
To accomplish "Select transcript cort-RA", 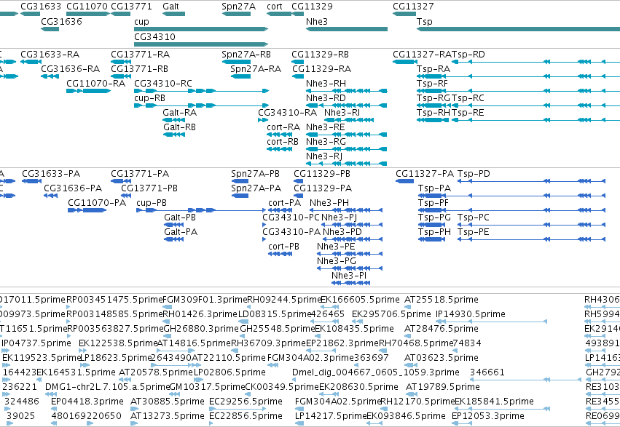I will click(x=280, y=135).
